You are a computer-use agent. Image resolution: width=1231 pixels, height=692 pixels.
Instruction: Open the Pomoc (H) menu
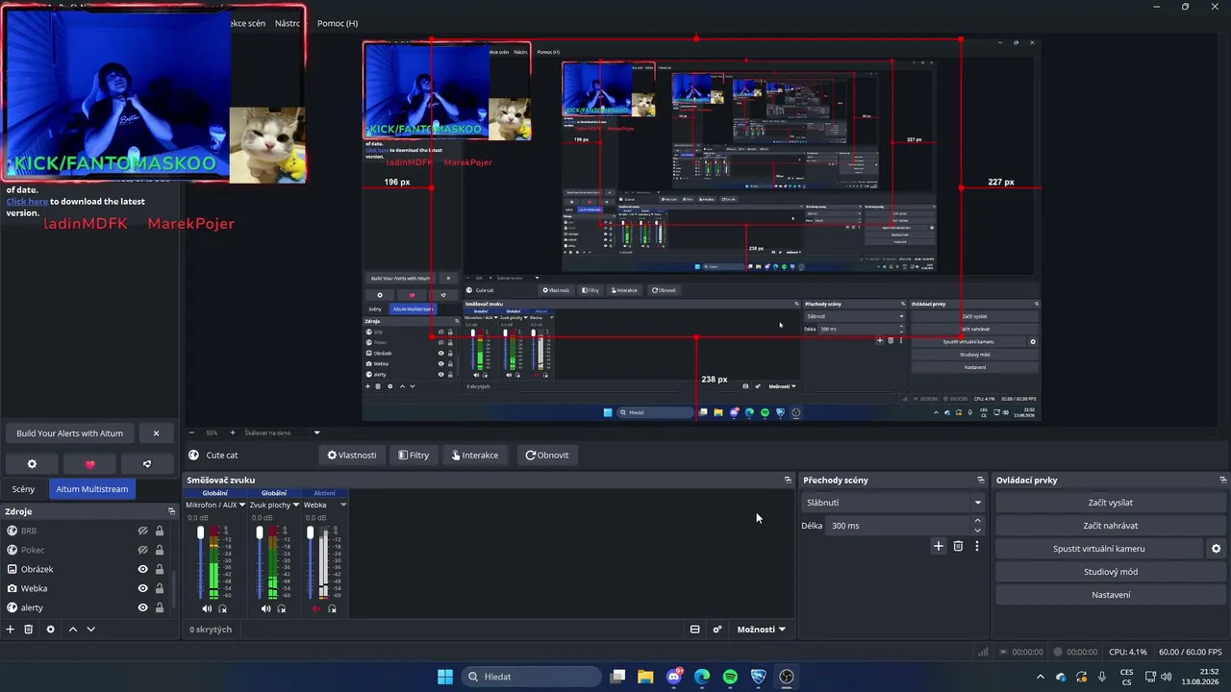coord(338,23)
